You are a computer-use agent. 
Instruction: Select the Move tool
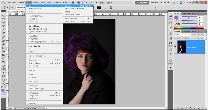tap(3, 16)
